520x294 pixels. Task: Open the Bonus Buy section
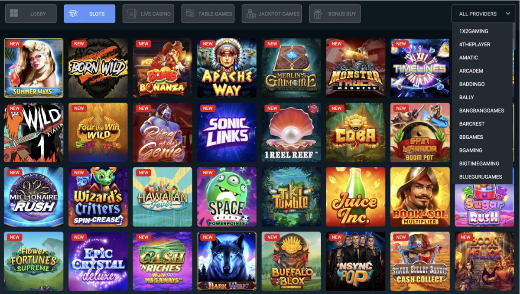335,14
